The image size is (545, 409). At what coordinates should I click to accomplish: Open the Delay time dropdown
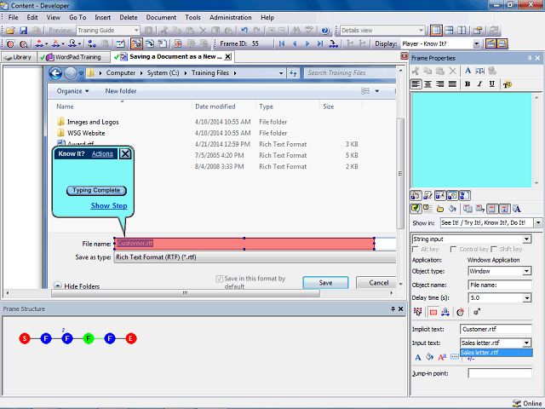(x=526, y=298)
